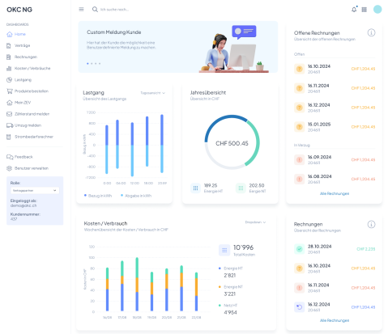Click the 'CHF 500.45' donut center value
This screenshot has width=388, height=334.
[x=232, y=143]
